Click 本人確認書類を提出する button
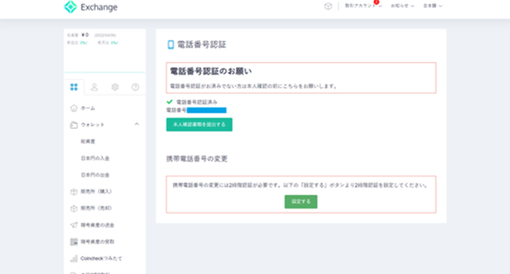Screen dimensions: 510x274 [x=199, y=125]
